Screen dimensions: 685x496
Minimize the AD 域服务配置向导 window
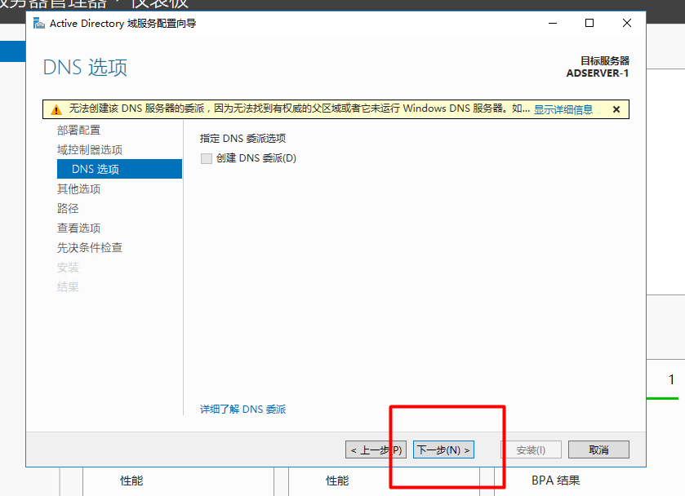pos(553,23)
